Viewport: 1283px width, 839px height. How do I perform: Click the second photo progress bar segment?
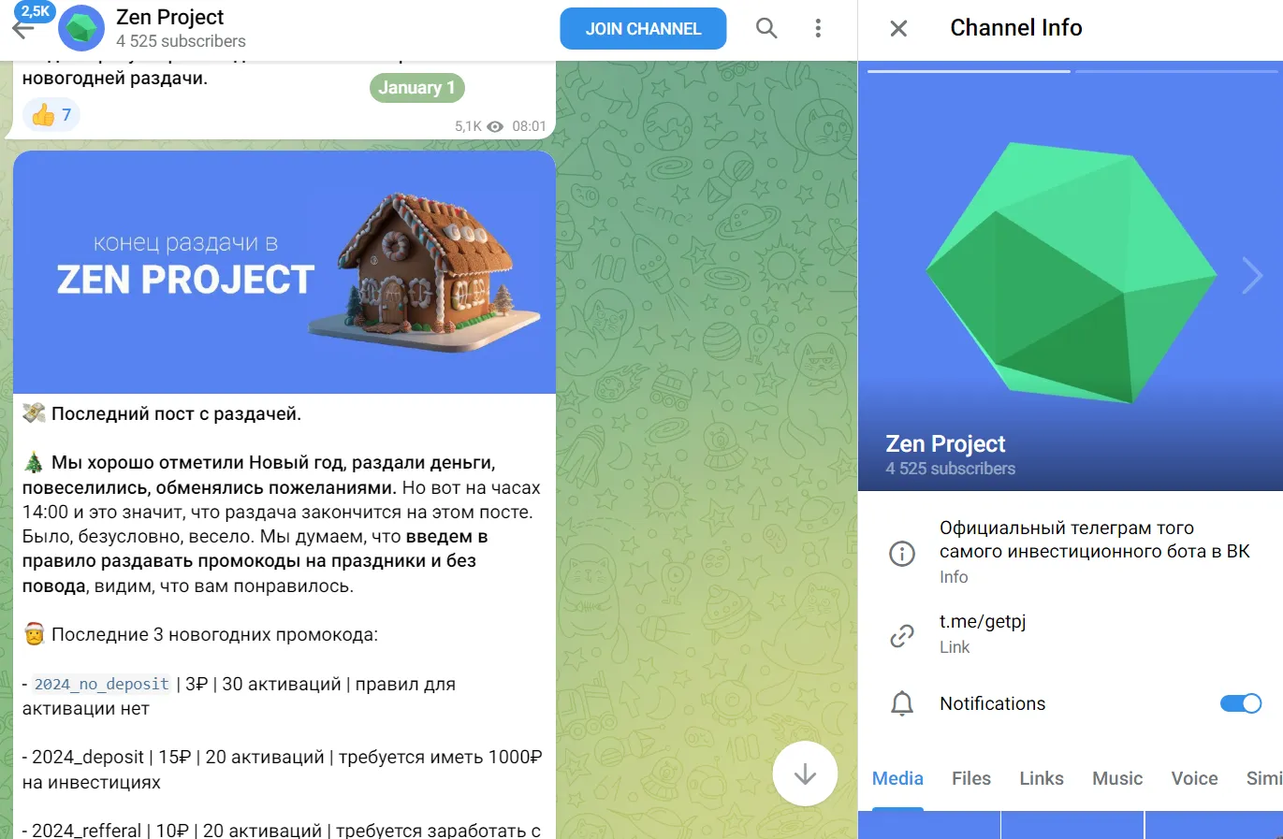[1176, 70]
